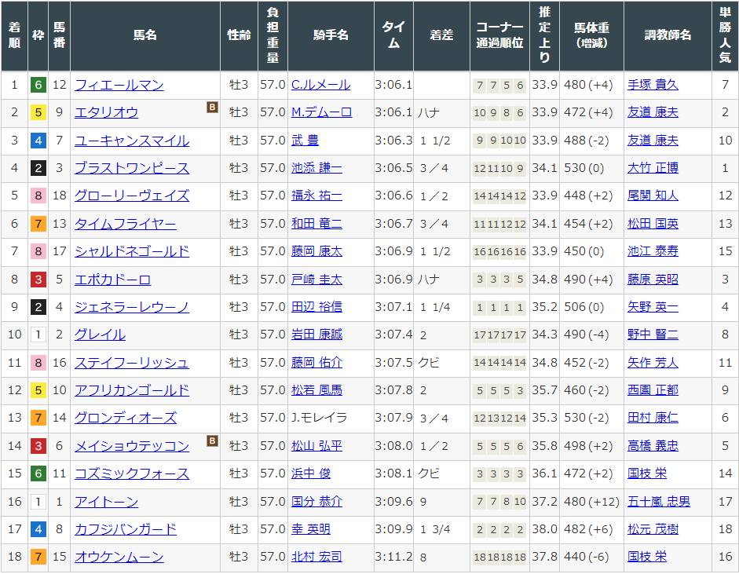Click blinker B icon in エタリオウ row
The height and width of the screenshot is (574, 739).
tap(213, 108)
